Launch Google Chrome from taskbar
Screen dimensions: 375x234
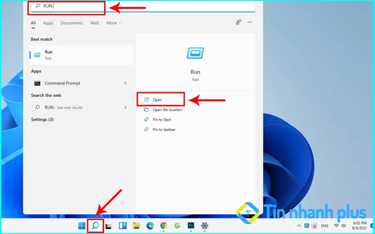(x=164, y=226)
